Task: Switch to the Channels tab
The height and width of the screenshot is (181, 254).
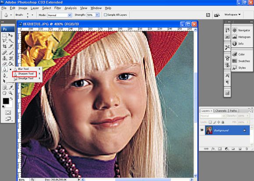Action: coord(221,111)
